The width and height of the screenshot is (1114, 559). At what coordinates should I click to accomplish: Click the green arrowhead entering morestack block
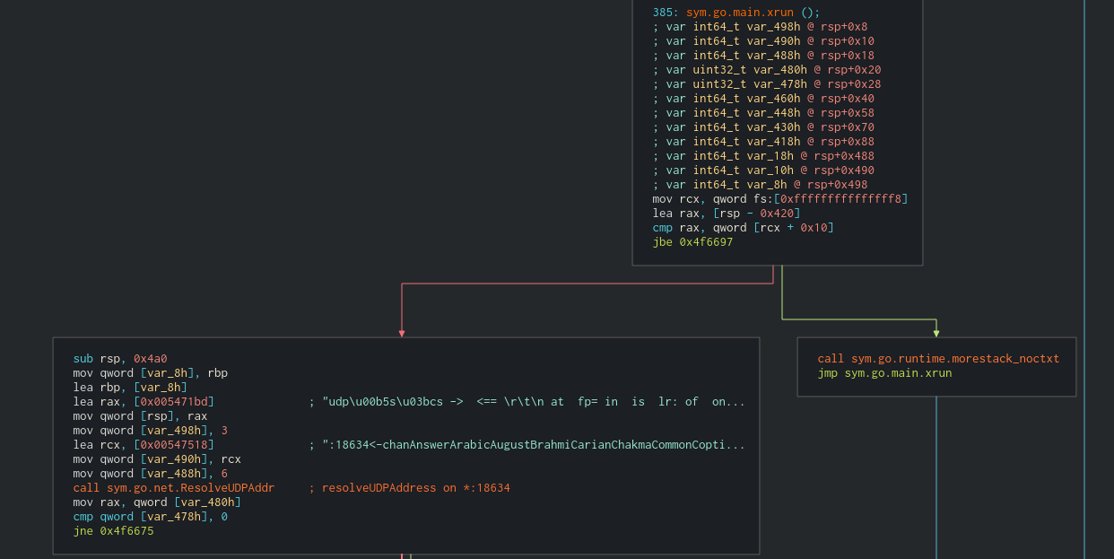(936, 333)
